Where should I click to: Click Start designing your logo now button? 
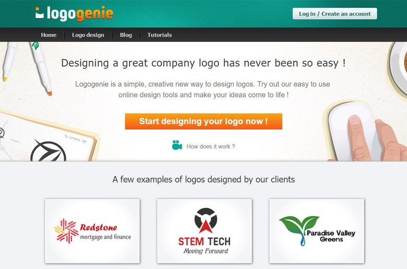coord(203,121)
